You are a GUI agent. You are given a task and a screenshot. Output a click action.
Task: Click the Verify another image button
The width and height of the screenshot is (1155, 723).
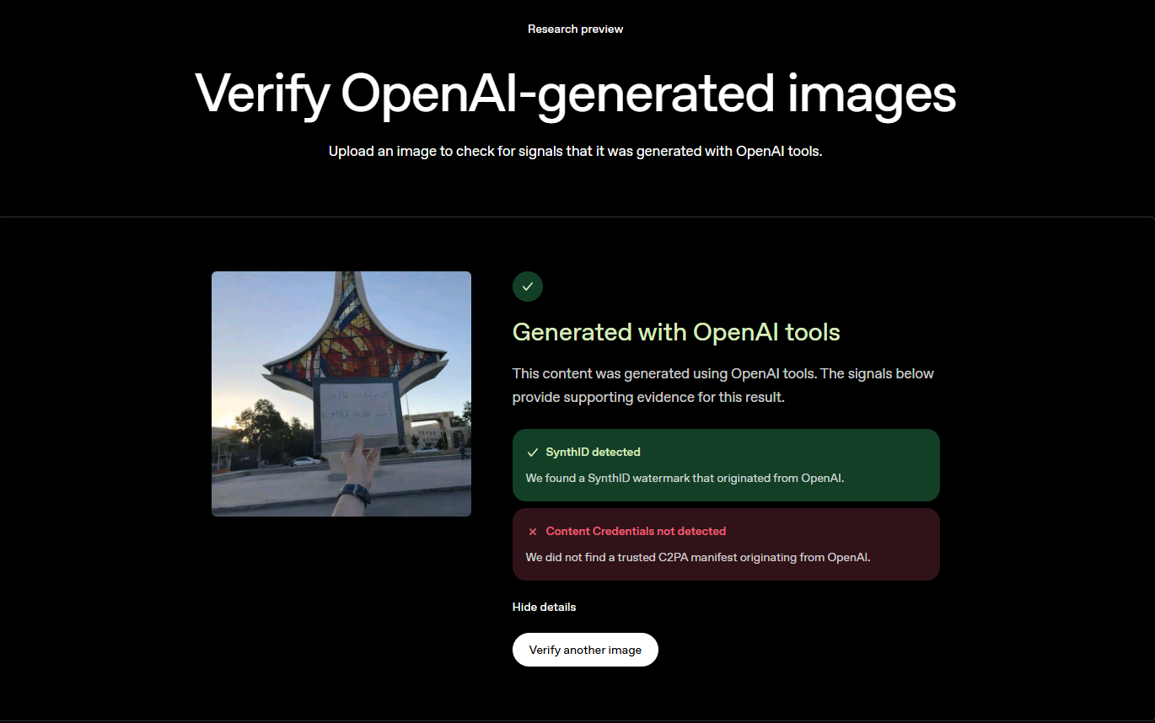pyautogui.click(x=585, y=650)
